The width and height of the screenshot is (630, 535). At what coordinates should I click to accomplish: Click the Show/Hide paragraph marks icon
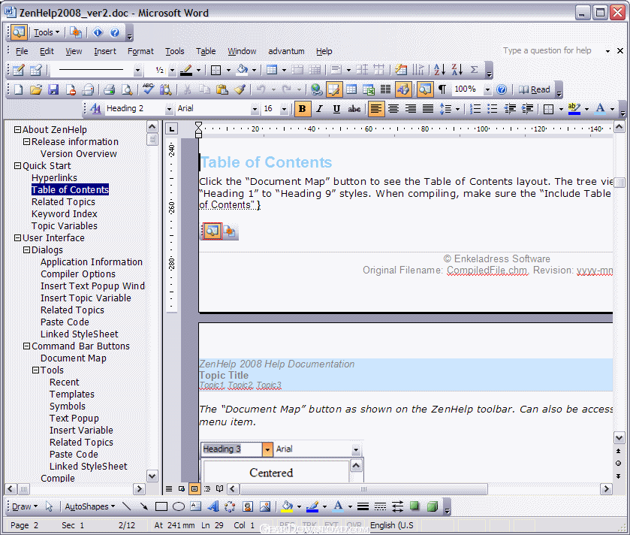coord(442,89)
